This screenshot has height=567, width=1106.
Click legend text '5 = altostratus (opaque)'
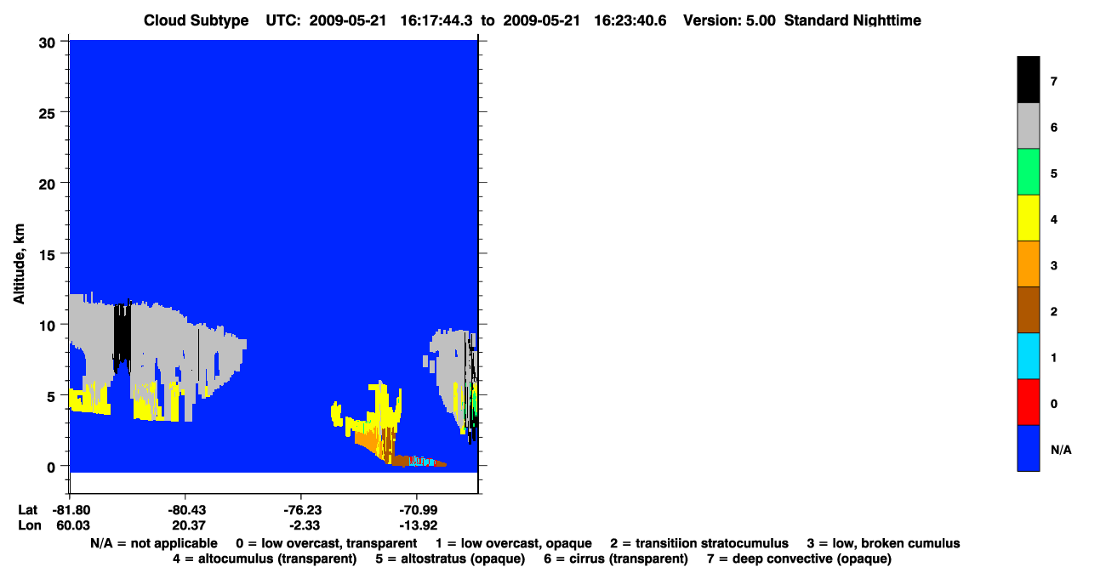click(450, 558)
